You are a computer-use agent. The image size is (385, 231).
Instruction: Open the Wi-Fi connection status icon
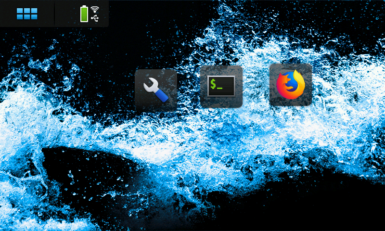click(95, 10)
